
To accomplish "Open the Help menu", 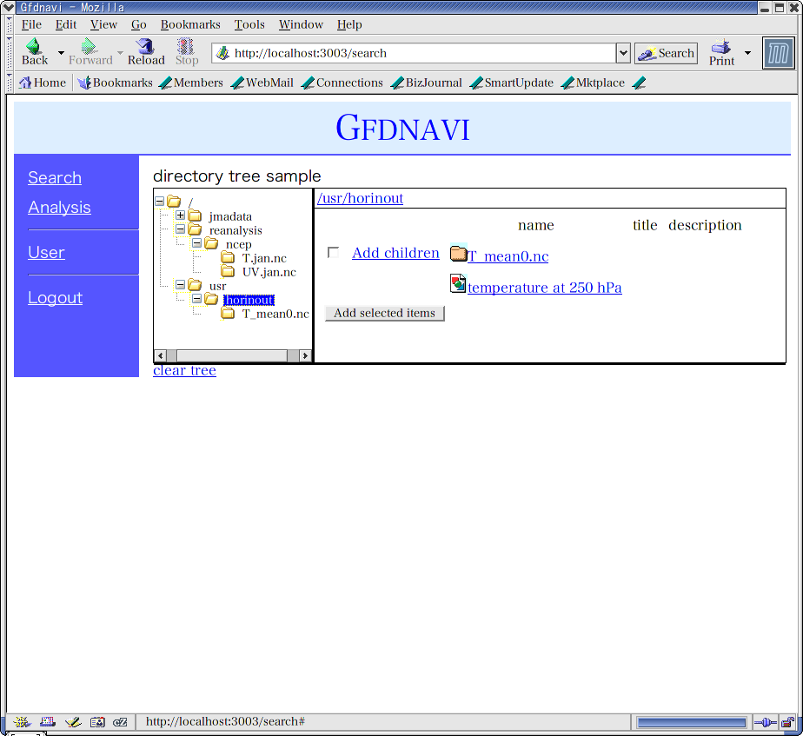I will point(349,24).
